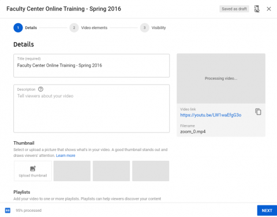Click the Processing video preview area
The image size is (277, 217).
[x=221, y=79]
